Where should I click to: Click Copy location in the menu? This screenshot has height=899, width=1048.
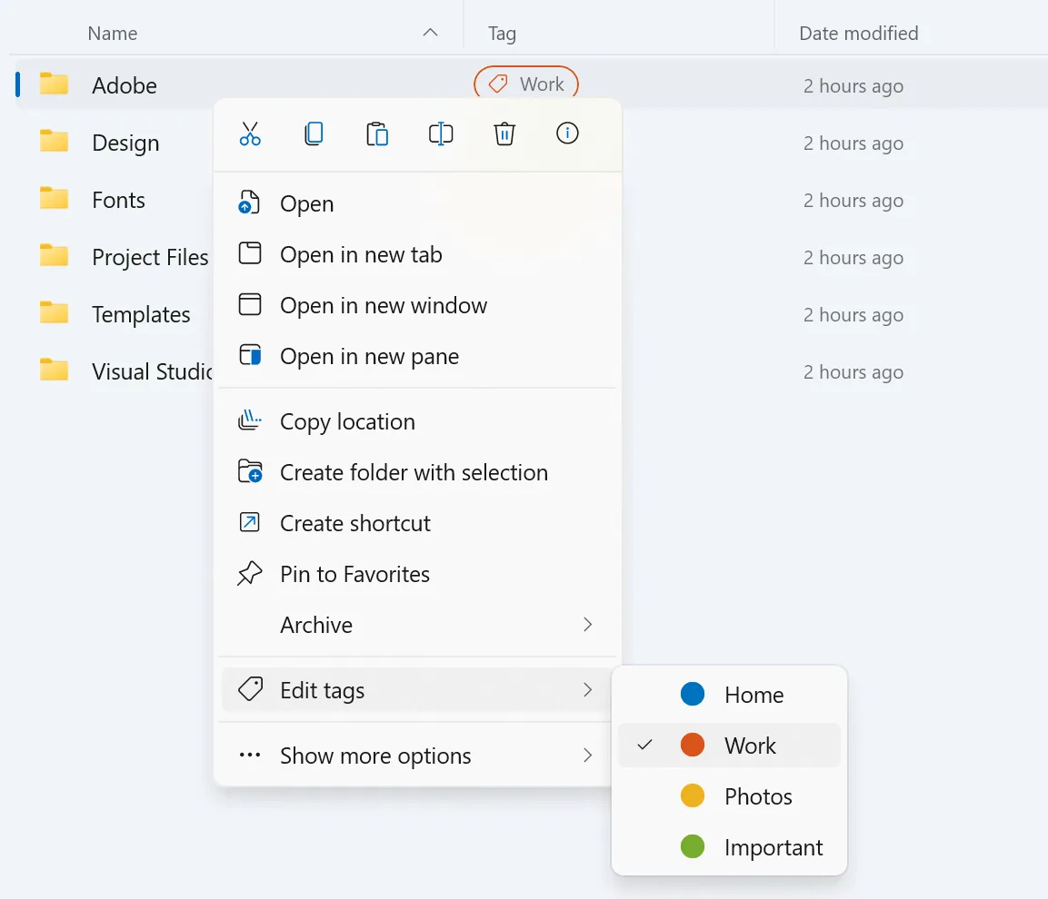click(346, 420)
